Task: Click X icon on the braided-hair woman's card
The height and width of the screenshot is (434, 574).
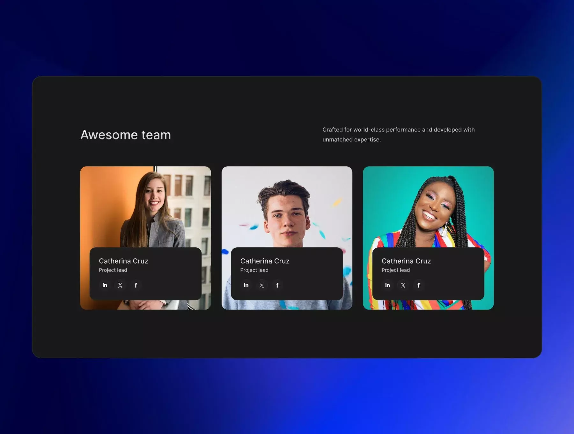Action: click(x=403, y=285)
